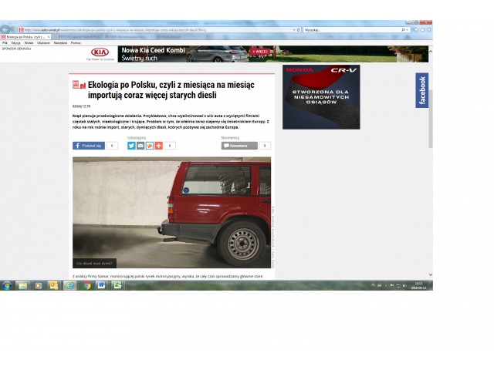Go to the IE home page icon
Screen dimensions: 494x370
tap(416, 29)
